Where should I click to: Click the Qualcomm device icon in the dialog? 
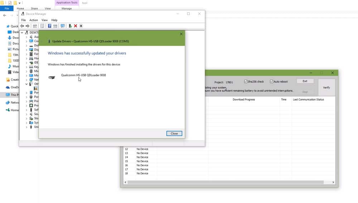point(52,78)
